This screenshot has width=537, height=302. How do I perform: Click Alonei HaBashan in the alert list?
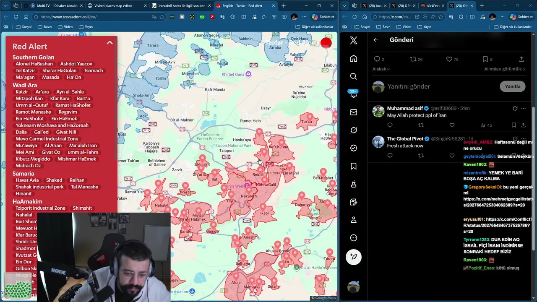click(x=34, y=64)
